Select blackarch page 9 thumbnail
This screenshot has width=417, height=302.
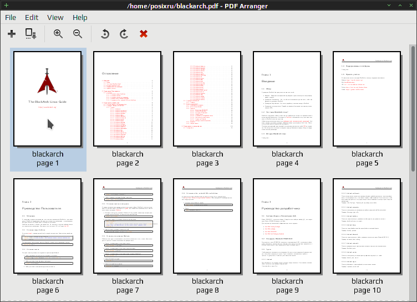[287, 226]
